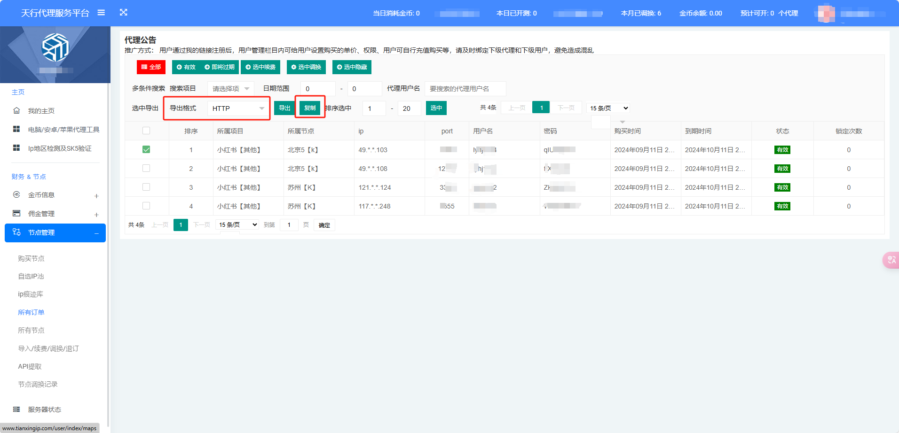Open ip痕迹库 submenu item

tap(31, 294)
